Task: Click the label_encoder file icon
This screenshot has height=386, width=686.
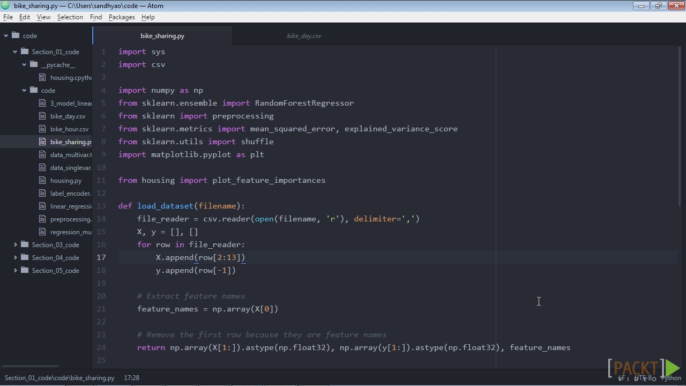Action: [43, 194]
